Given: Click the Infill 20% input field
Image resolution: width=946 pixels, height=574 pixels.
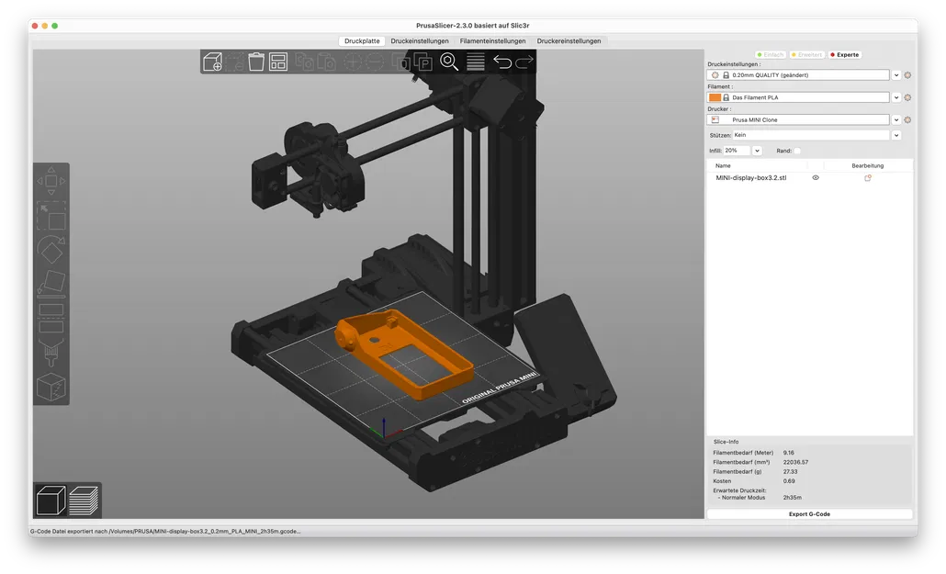Looking at the screenshot, I should tap(737, 151).
